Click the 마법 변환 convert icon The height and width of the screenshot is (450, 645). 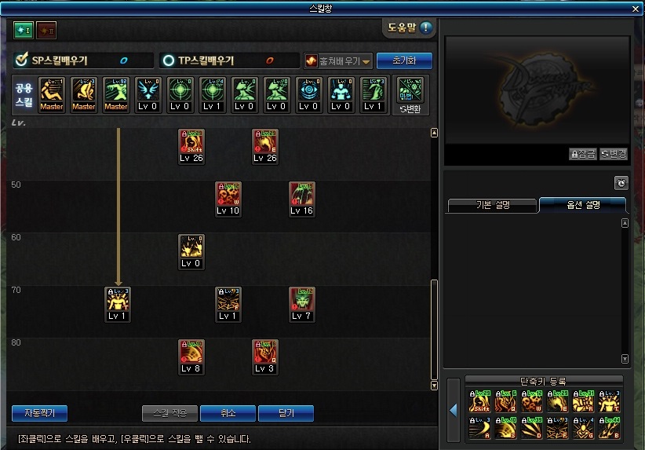[x=410, y=95]
